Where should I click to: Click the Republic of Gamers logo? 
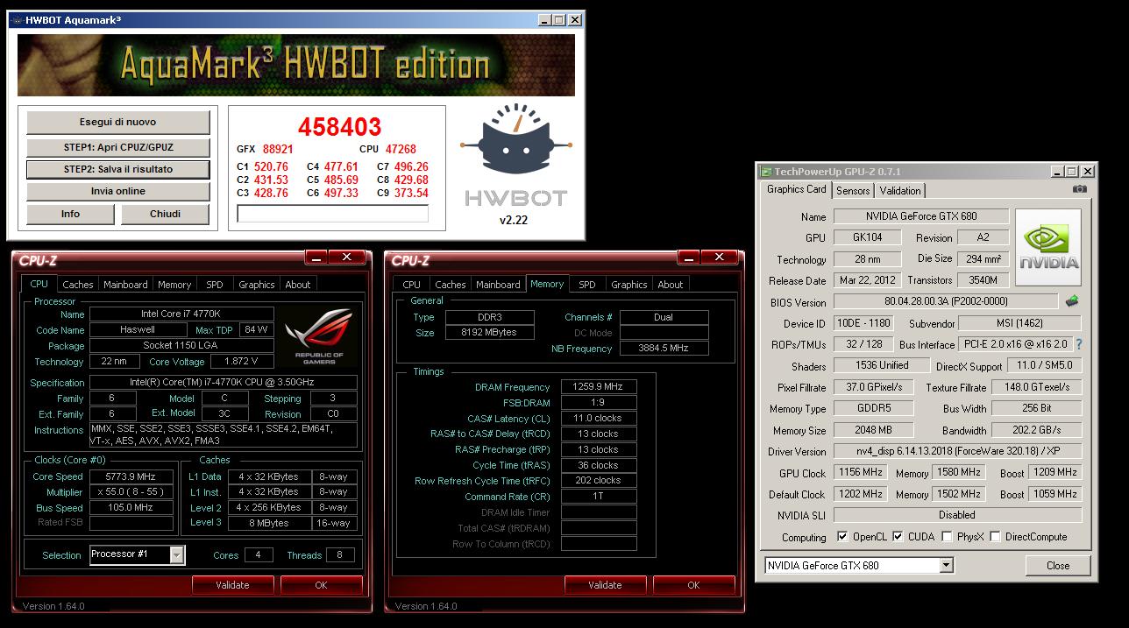pos(318,335)
